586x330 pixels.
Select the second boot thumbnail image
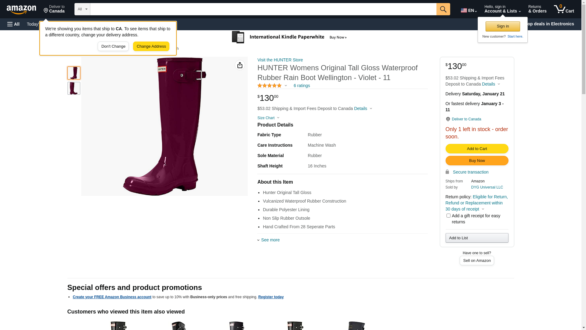(x=74, y=88)
